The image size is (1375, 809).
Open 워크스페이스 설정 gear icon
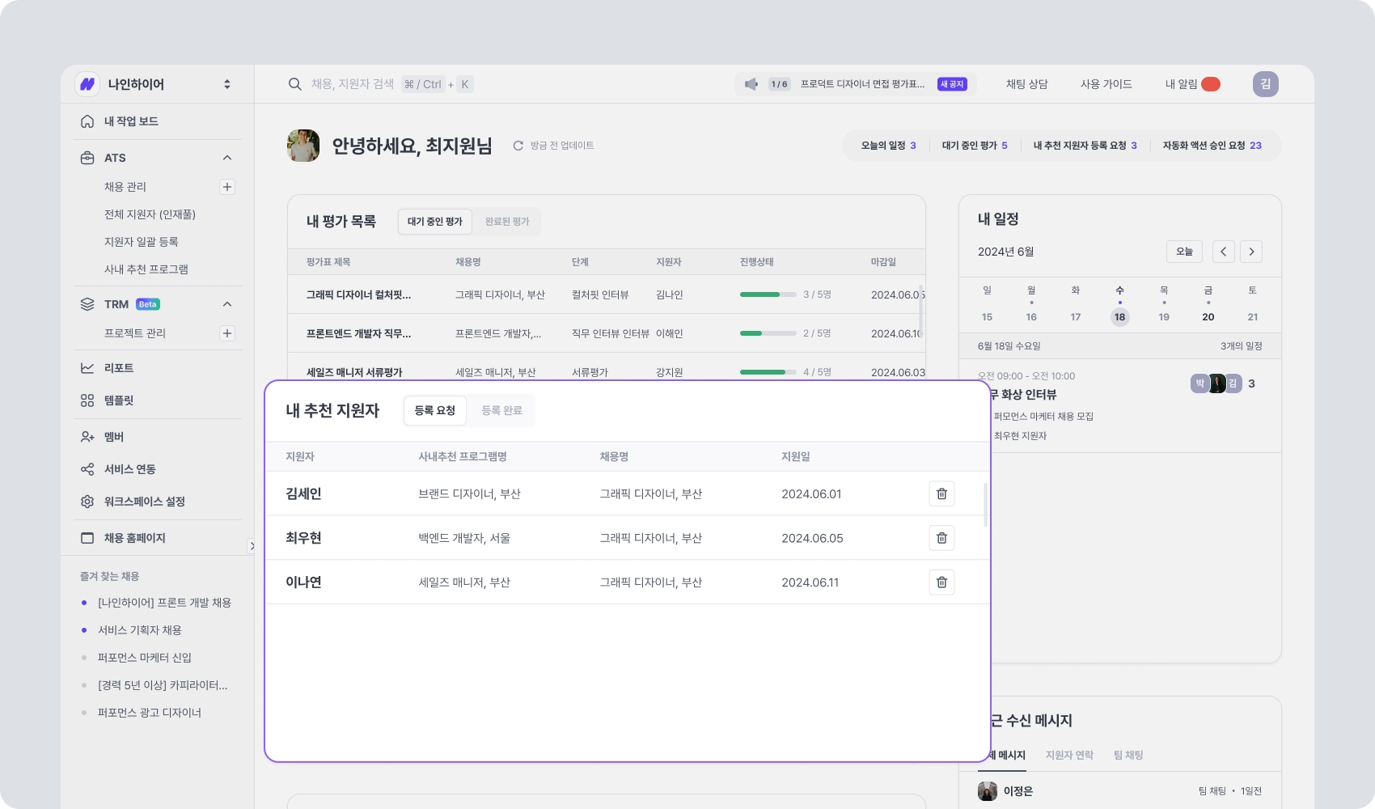[87, 502]
